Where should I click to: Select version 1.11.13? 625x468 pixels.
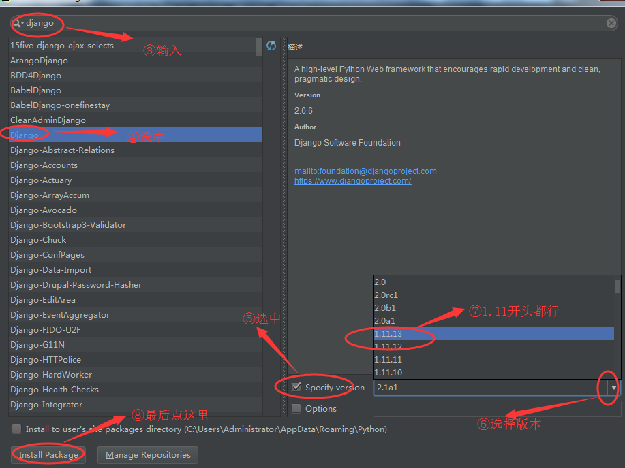[494, 333]
